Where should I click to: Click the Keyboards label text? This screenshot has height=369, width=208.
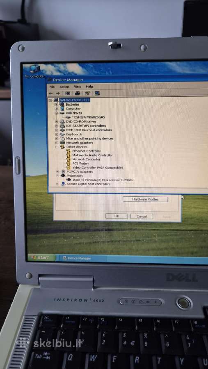(x=74, y=134)
